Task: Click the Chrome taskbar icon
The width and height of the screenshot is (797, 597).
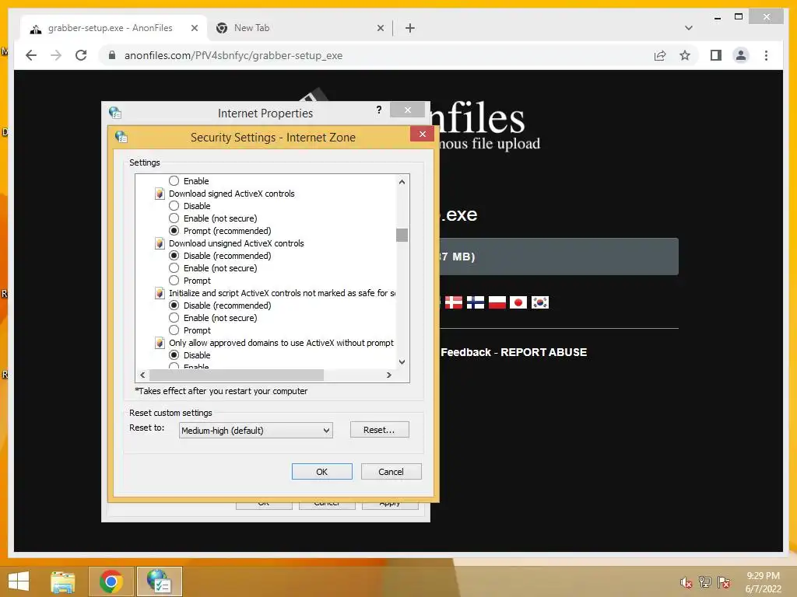Action: [x=111, y=581]
